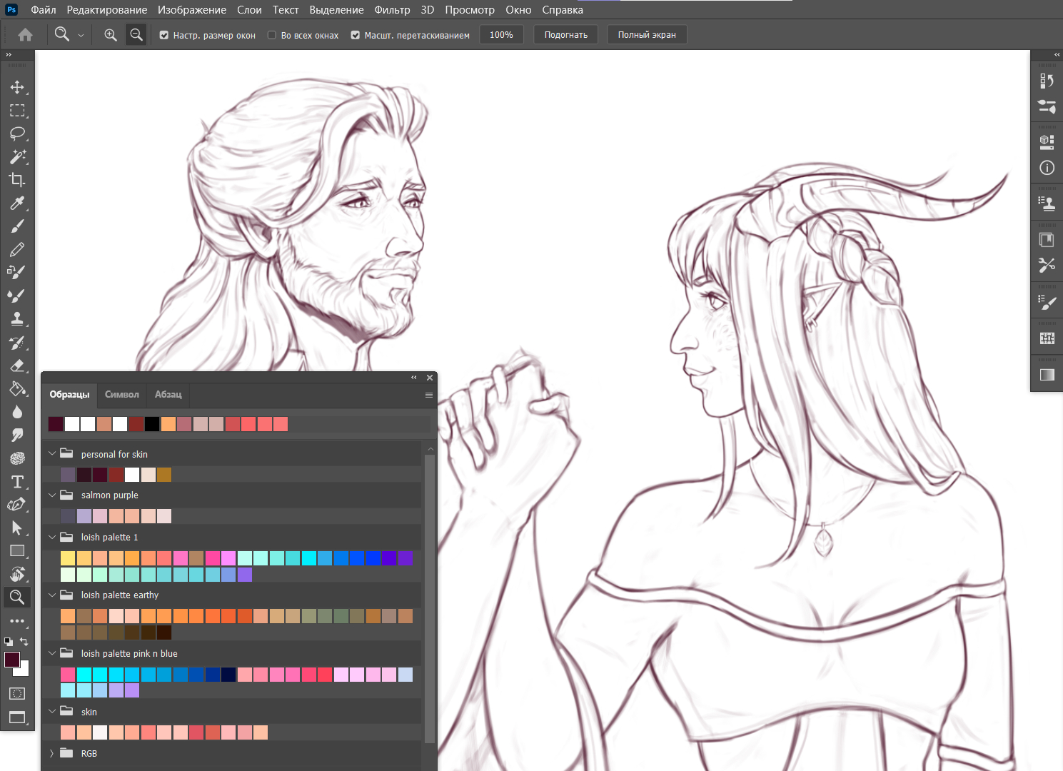1063x771 pixels.
Task: Select the Crop tool
Action: tap(17, 180)
